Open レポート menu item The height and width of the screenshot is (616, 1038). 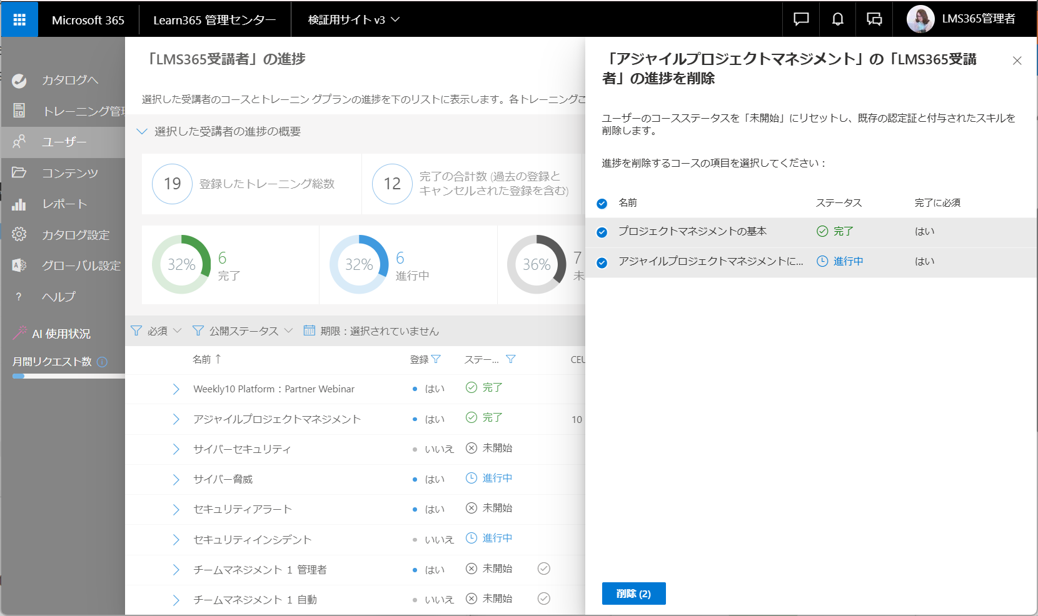[x=64, y=204]
